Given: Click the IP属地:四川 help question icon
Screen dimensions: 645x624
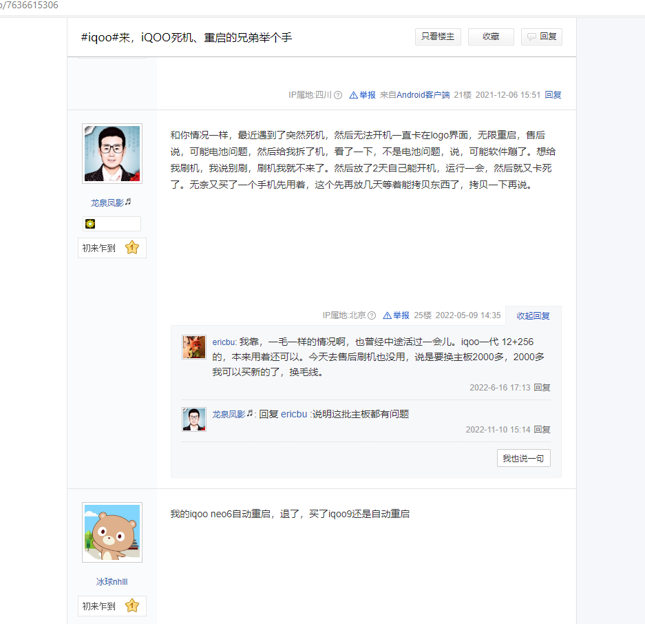Looking at the screenshot, I should click(x=338, y=95).
